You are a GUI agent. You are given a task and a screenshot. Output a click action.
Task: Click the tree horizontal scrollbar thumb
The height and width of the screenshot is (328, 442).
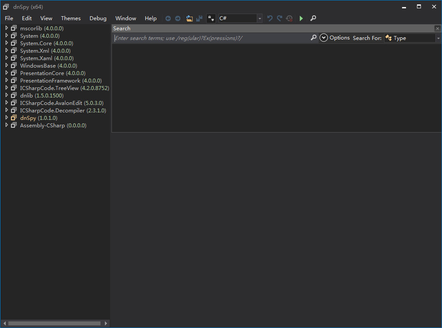coord(54,323)
